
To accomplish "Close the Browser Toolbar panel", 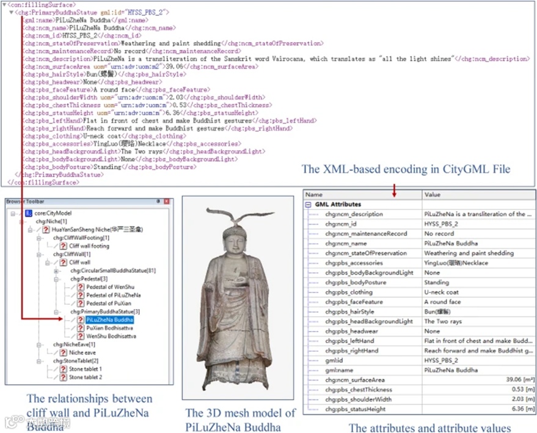I will [167, 202].
